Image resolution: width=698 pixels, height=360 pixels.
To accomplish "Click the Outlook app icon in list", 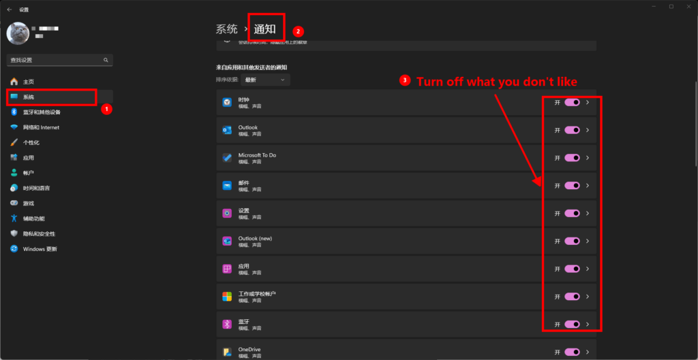I will [227, 130].
